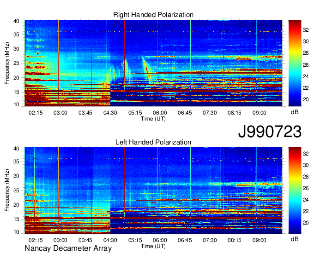
Task: Click the 10 MHz tick of Right Handed plot
Action: click(16, 104)
